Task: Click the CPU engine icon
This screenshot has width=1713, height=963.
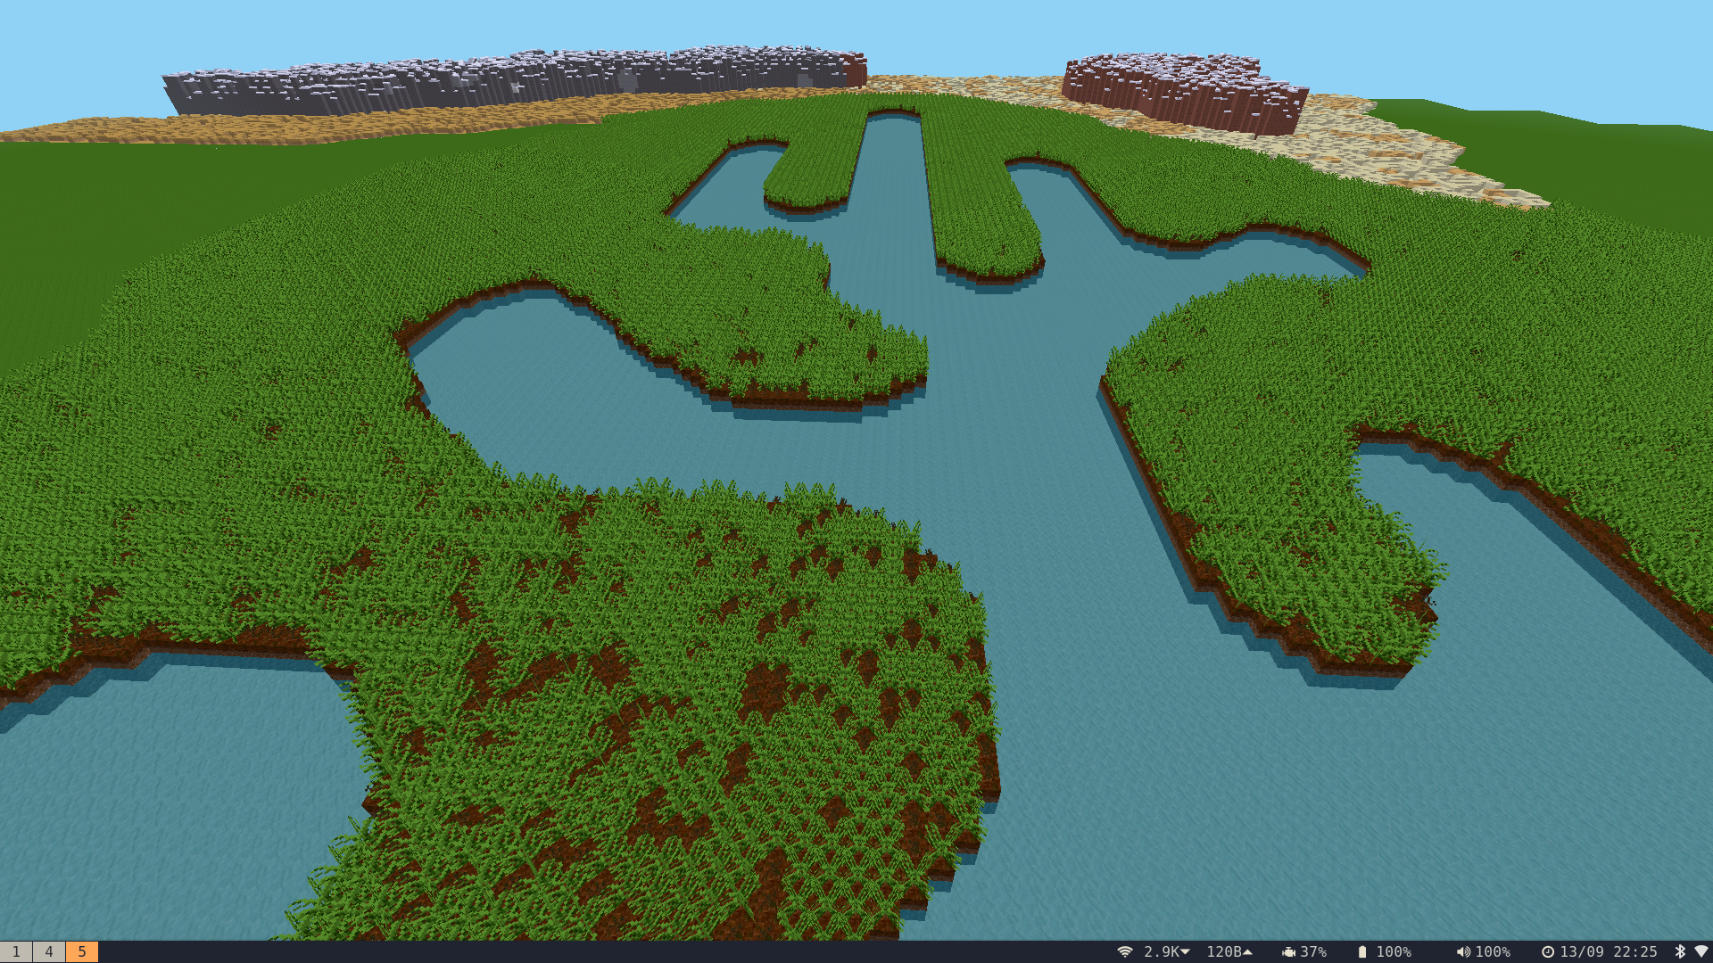Action: 1288,951
